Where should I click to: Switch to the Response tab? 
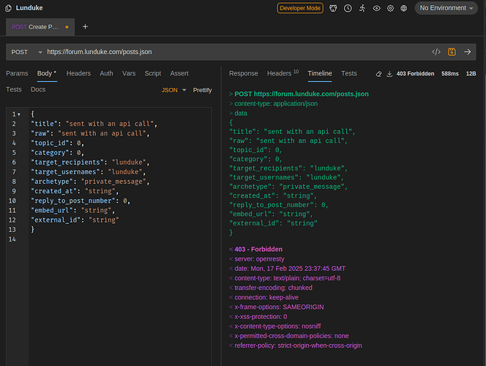243,73
